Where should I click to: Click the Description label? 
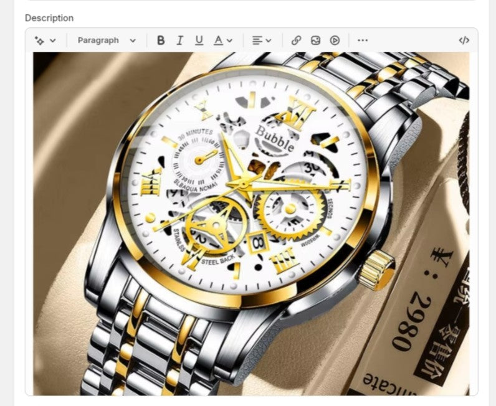[49, 18]
